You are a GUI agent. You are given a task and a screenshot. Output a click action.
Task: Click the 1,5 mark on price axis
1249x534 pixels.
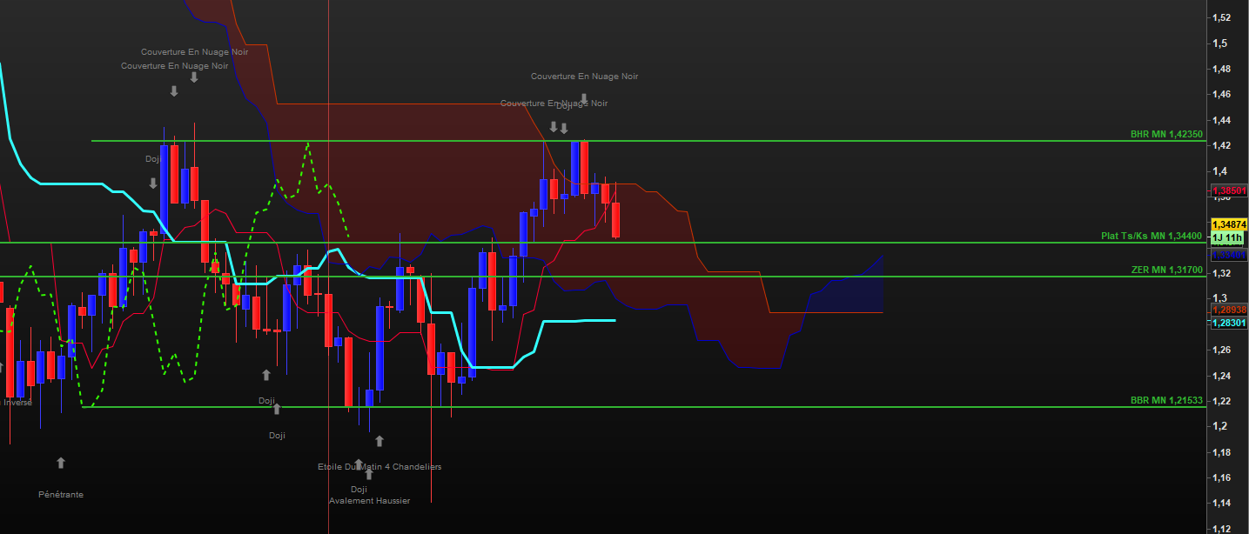tap(1220, 43)
